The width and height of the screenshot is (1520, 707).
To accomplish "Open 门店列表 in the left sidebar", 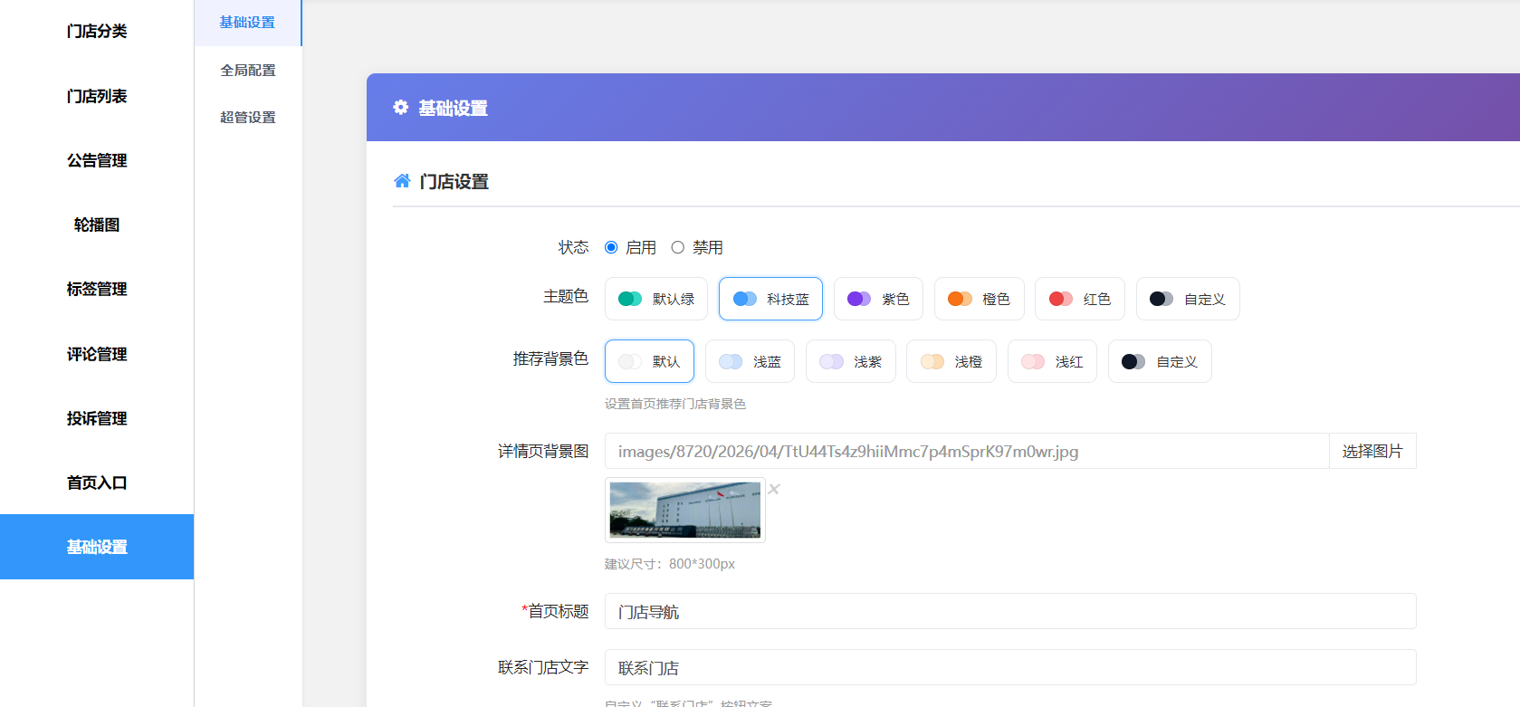I will (x=97, y=96).
